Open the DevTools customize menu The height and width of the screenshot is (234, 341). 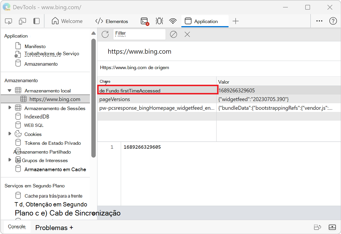coord(319,21)
